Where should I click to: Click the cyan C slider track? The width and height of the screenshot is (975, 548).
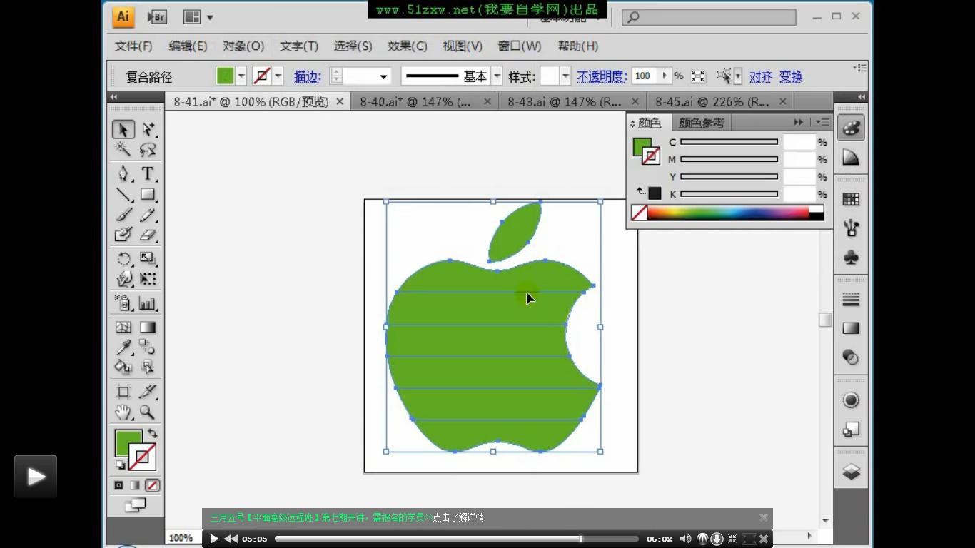[x=729, y=142]
